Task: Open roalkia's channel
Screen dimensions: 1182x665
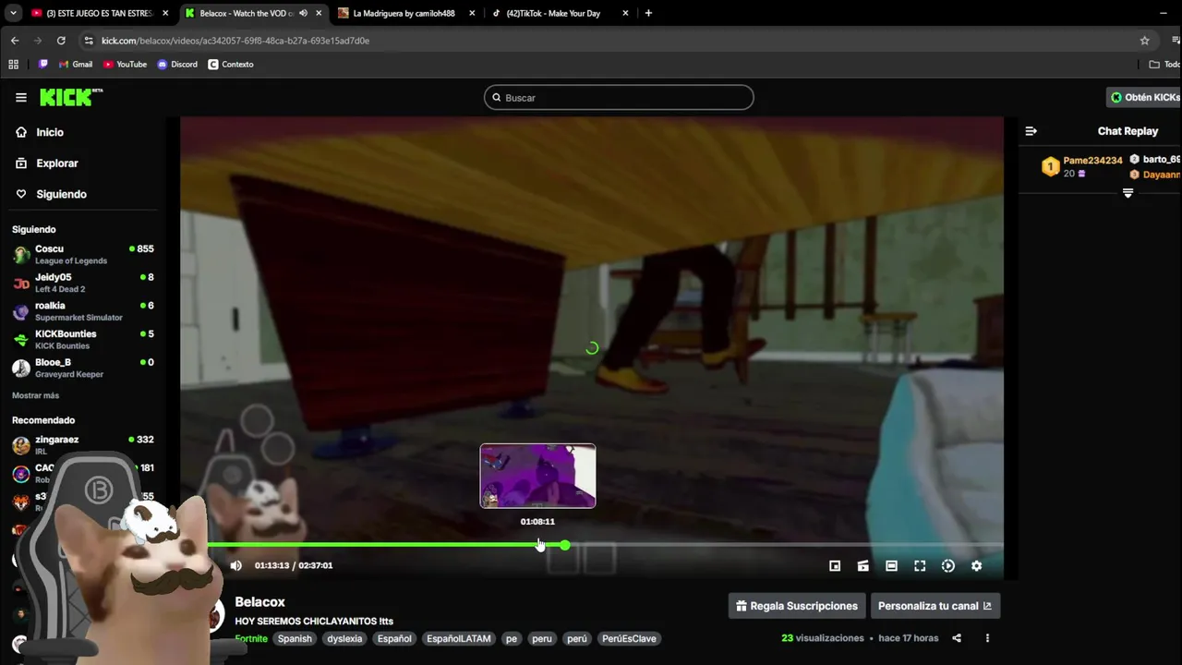Action: pos(83,311)
